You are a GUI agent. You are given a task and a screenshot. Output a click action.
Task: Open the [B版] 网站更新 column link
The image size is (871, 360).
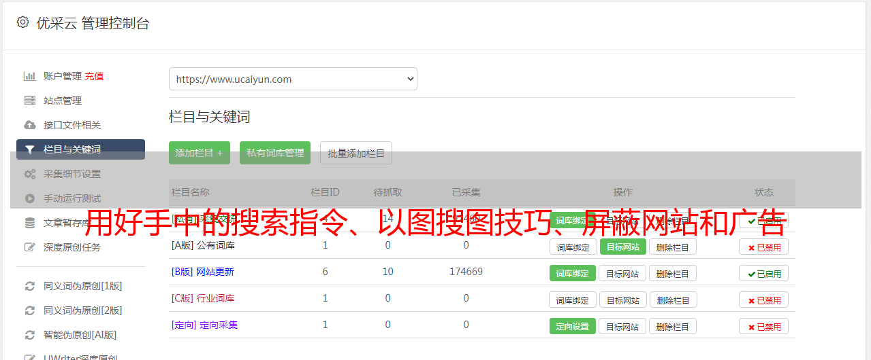click(203, 272)
